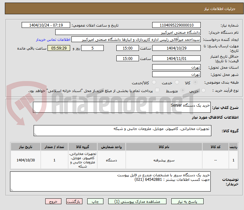The image size is (244, 210).
Task: Click the شماره نیاز label
Action: pyautogui.click(x=229, y=25)
